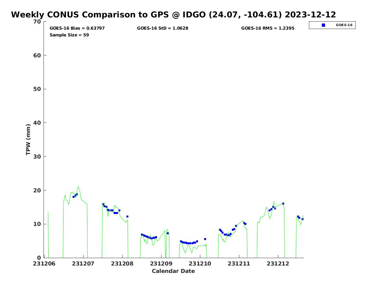Viewport: 387px width, 290px height.
Task: Click the isolated blue point right of 231210
Action: tap(205, 239)
